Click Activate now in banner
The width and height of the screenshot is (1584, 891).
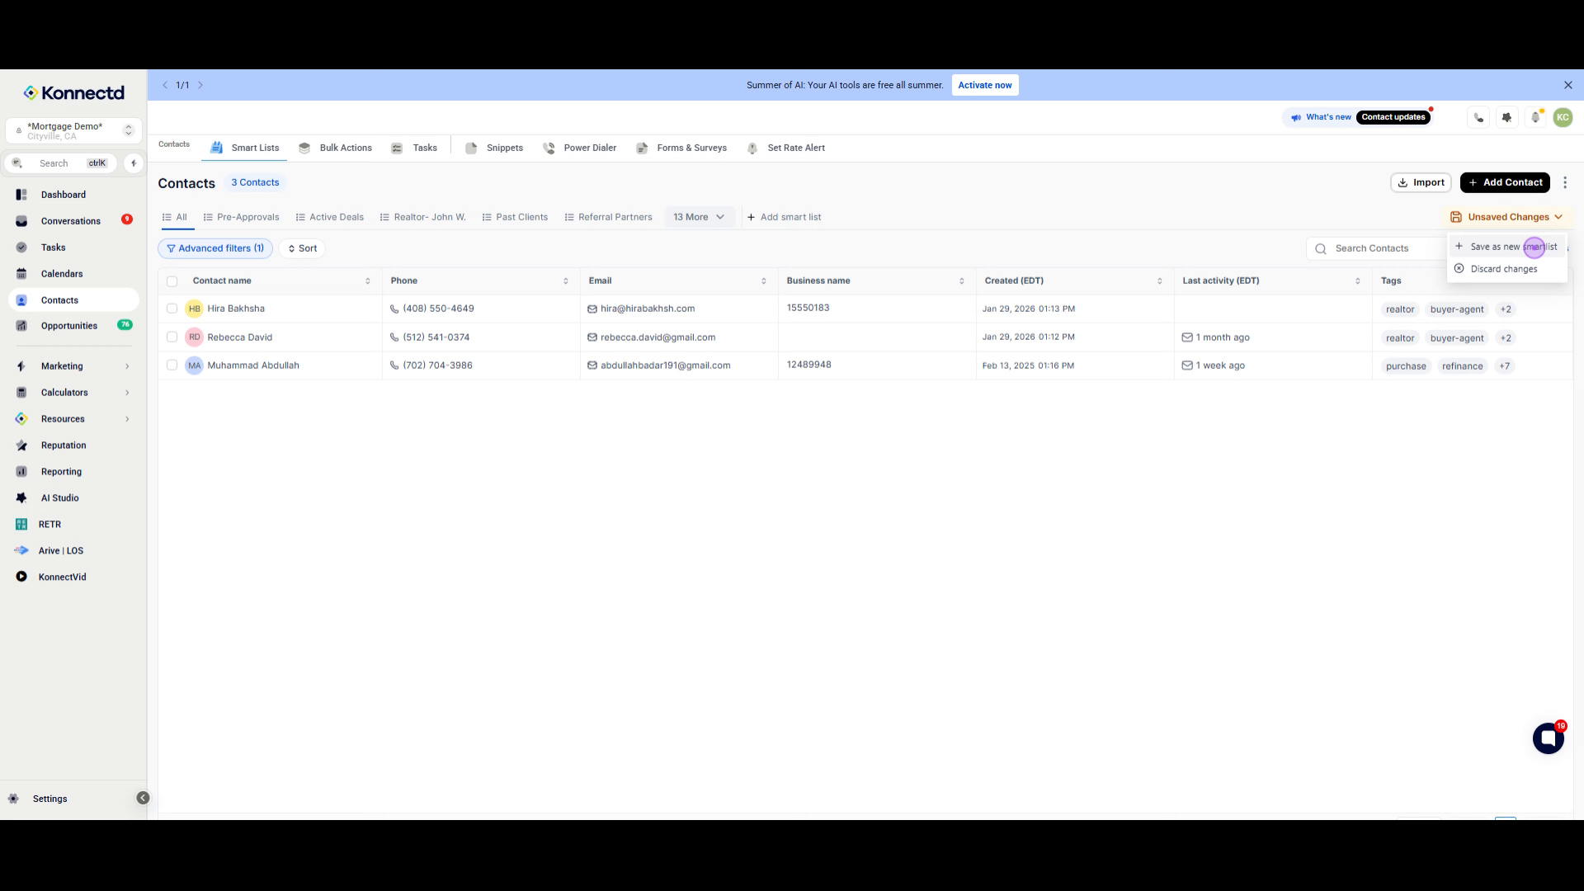(985, 85)
